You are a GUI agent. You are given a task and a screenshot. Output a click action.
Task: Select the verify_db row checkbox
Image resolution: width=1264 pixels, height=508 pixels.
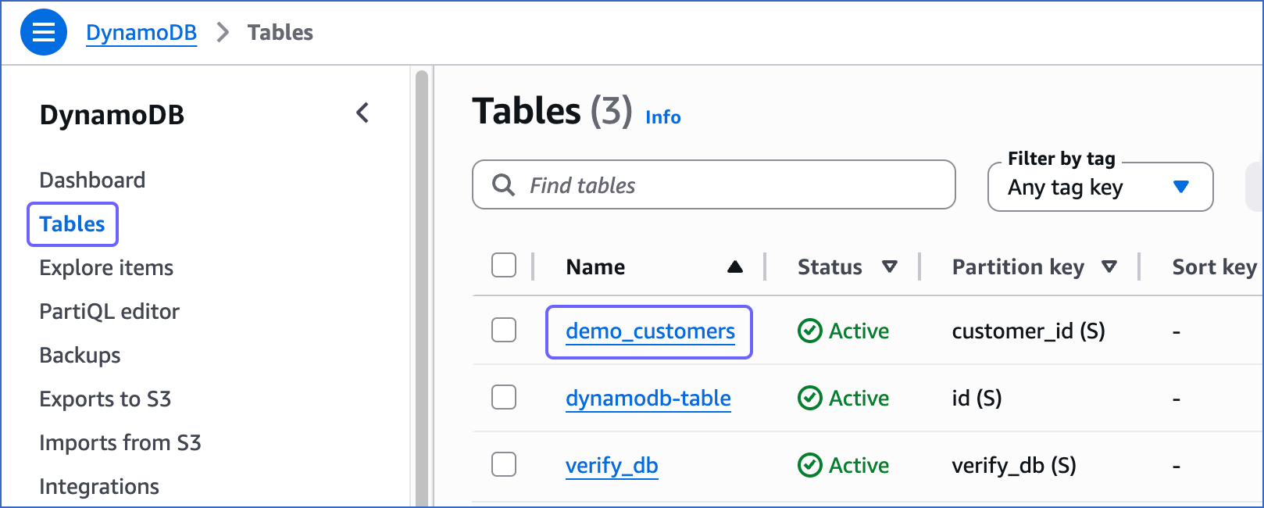504,464
